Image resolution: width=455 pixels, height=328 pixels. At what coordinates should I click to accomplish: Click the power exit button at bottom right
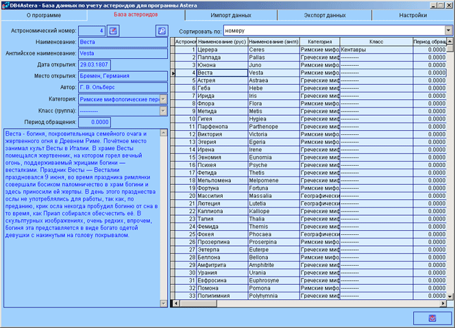coord(432,318)
